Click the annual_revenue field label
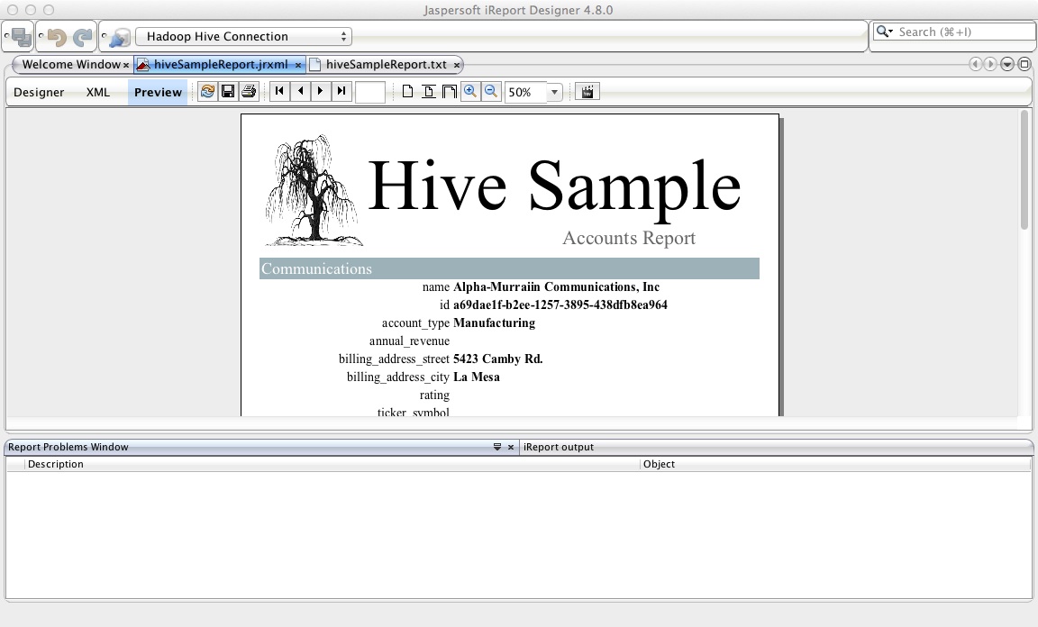This screenshot has height=627, width=1038. pos(409,341)
